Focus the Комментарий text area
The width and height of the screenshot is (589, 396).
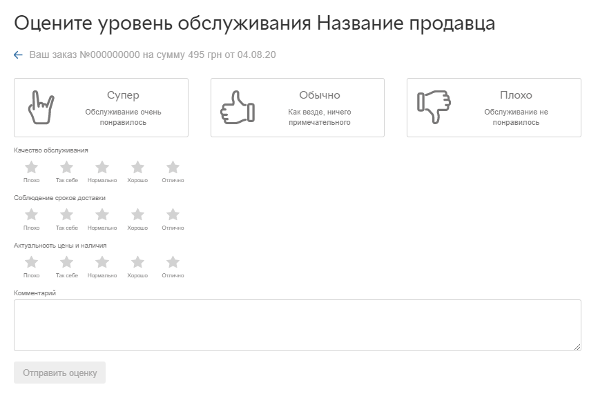tap(298, 326)
